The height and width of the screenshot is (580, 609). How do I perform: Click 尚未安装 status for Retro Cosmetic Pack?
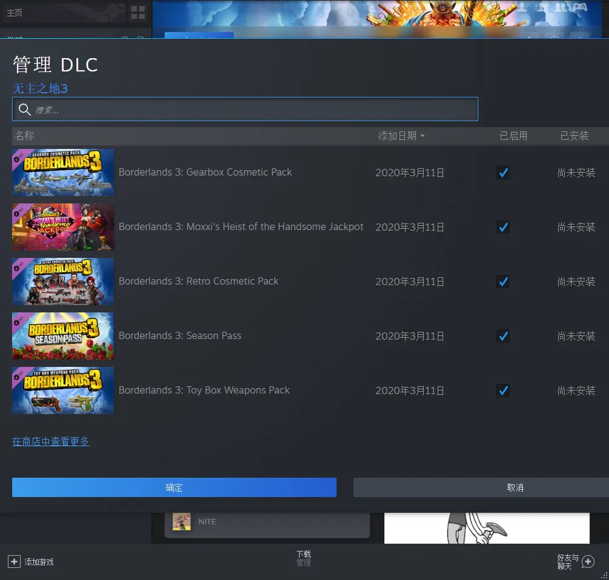(x=576, y=282)
